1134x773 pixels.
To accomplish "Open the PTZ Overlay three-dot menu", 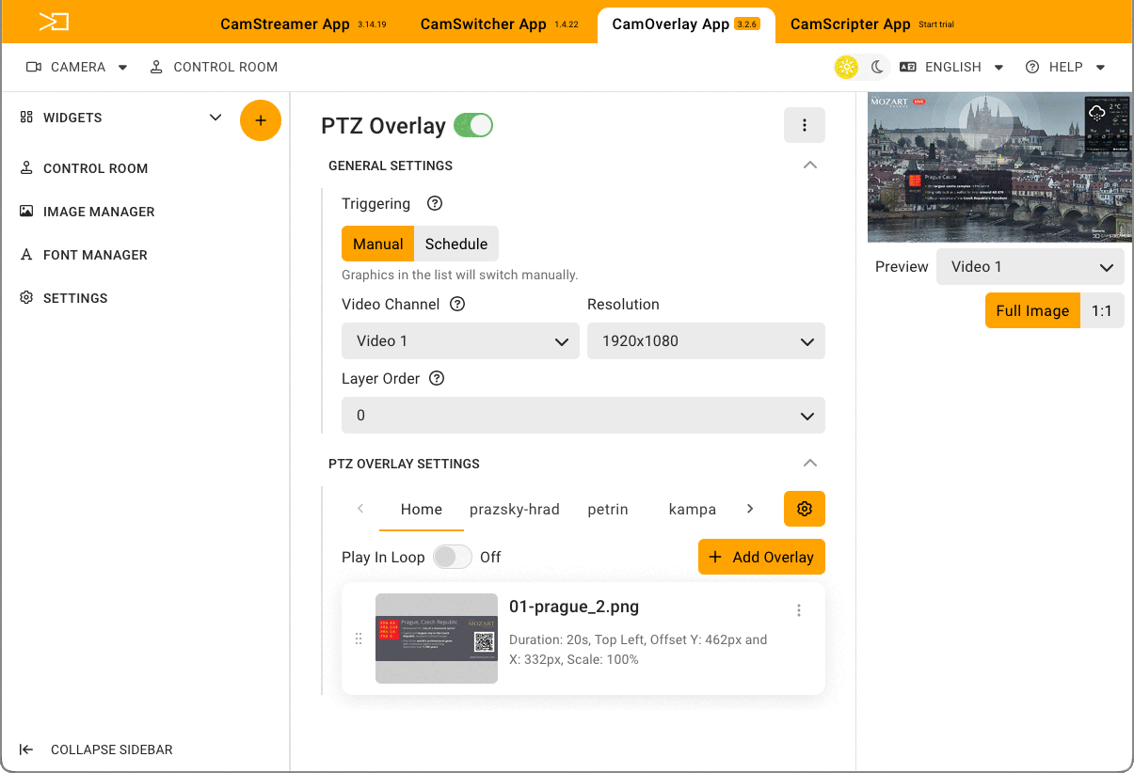I will coord(804,125).
